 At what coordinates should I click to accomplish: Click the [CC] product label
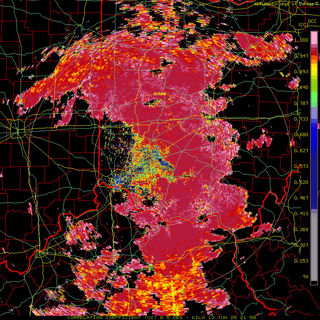304,25
